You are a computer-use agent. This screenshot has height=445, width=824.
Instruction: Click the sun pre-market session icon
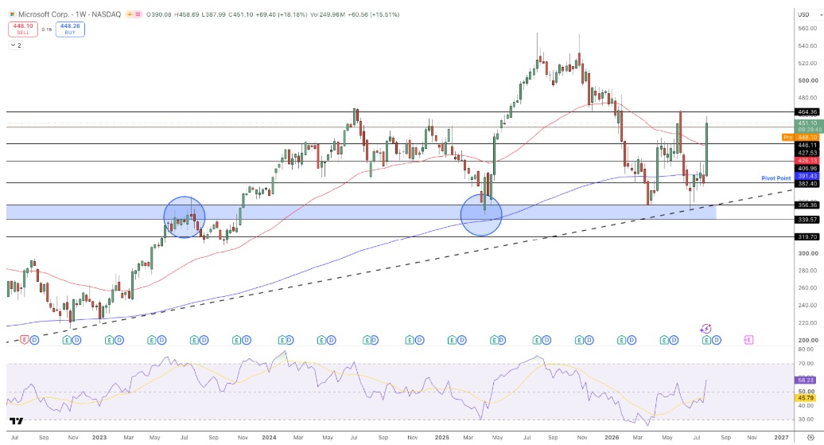[x=130, y=14]
